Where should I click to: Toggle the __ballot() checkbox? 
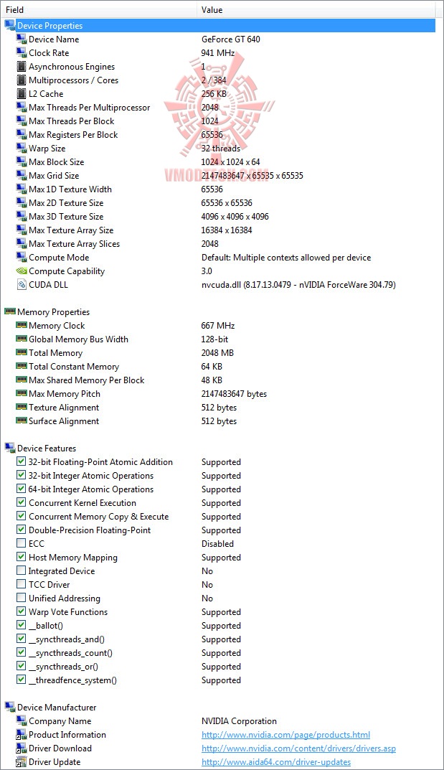tap(21, 624)
